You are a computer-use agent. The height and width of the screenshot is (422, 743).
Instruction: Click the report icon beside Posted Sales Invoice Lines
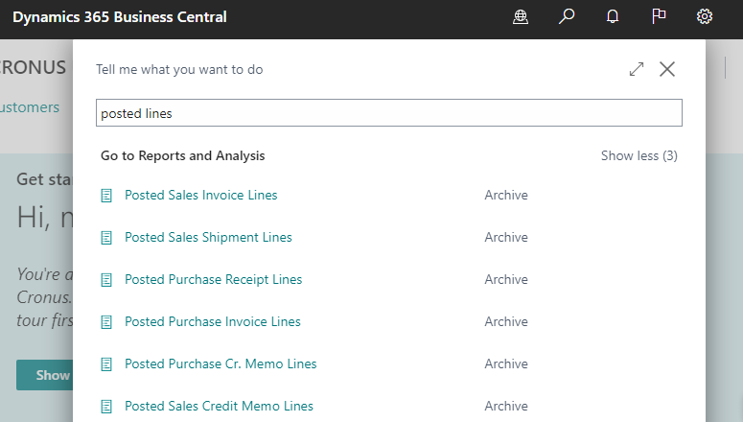click(106, 196)
